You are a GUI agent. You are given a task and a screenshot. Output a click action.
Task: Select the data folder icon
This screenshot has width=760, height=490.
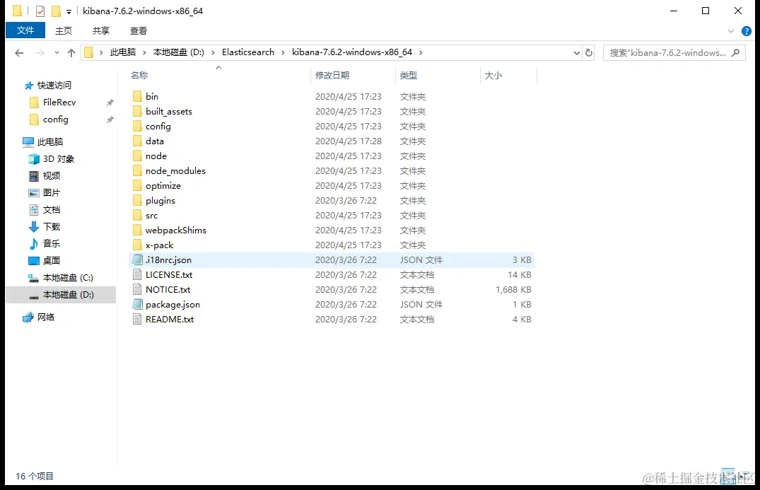[137, 141]
